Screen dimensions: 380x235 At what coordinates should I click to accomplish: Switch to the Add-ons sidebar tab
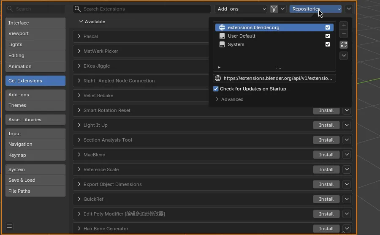35,95
